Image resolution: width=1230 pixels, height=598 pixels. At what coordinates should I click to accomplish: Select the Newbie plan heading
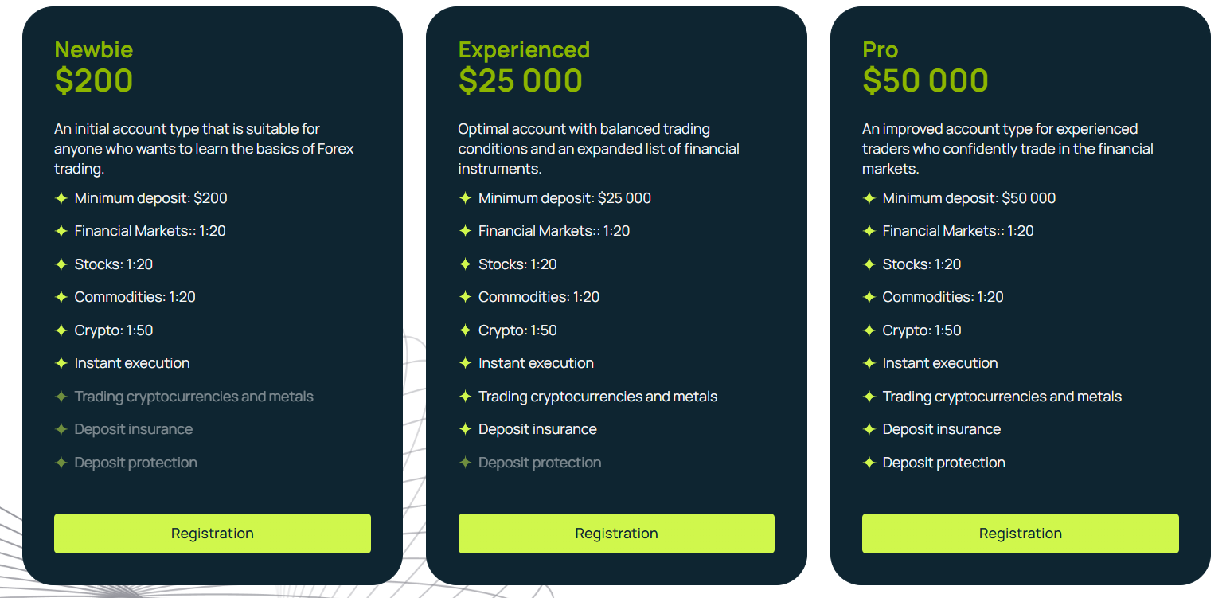click(93, 49)
